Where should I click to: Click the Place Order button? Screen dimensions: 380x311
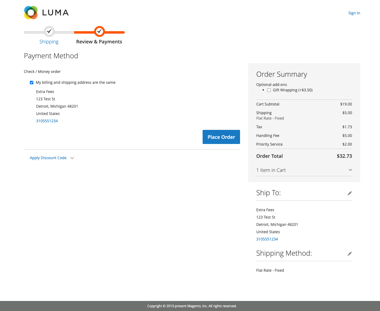[221, 137]
